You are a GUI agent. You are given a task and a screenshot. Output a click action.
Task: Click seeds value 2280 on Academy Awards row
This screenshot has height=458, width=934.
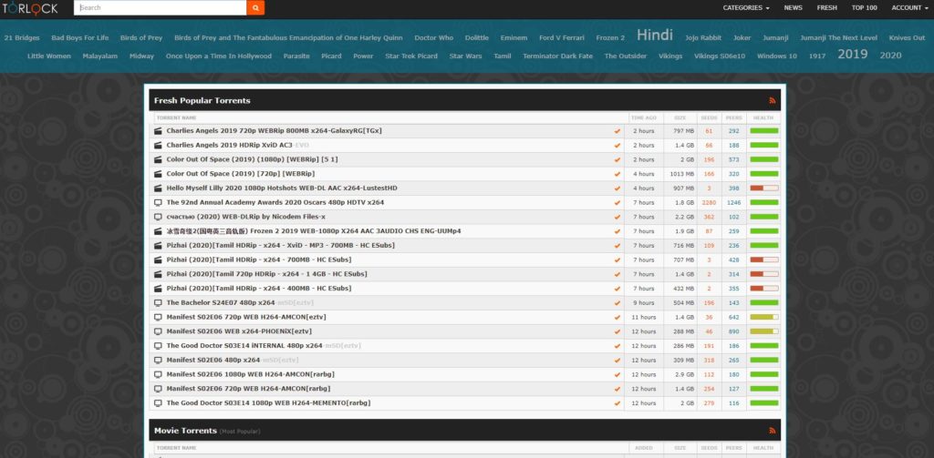[x=709, y=202]
